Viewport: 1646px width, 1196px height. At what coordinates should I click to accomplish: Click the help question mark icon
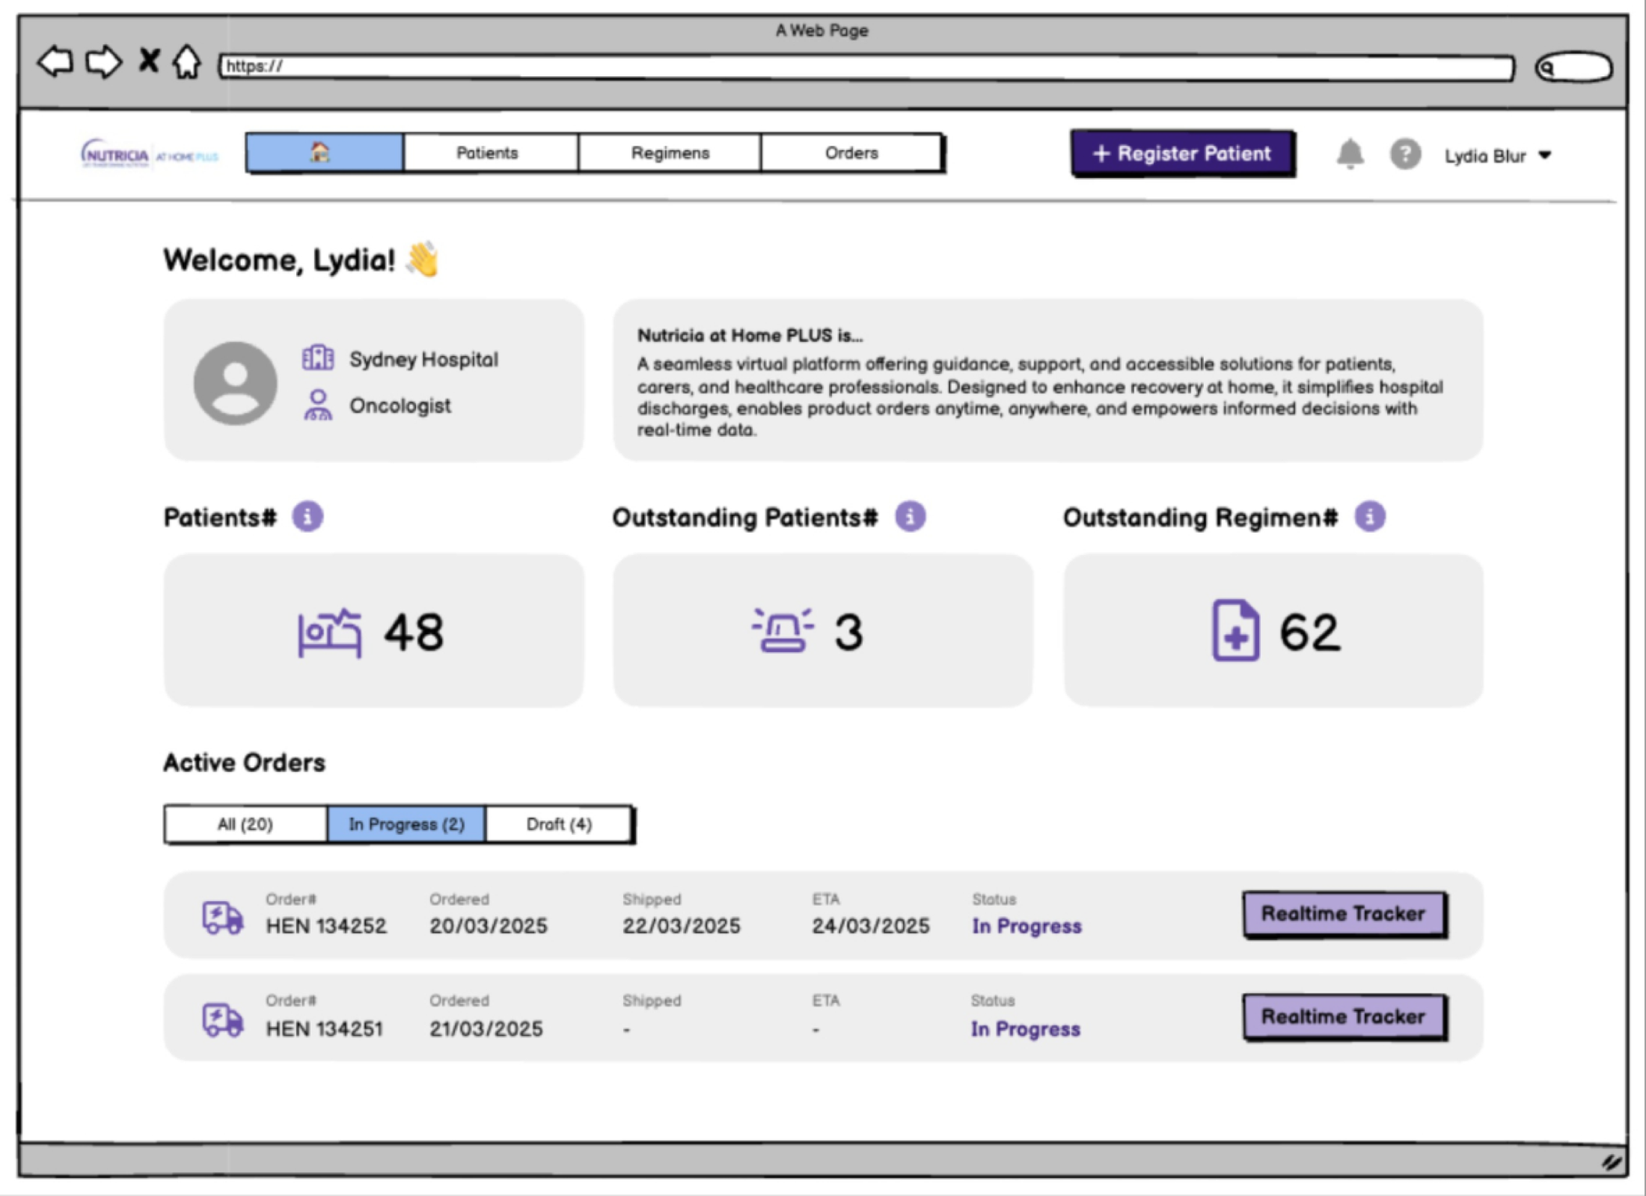pos(1407,155)
